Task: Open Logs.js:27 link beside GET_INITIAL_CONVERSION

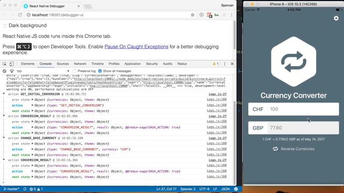Action: 217,94
